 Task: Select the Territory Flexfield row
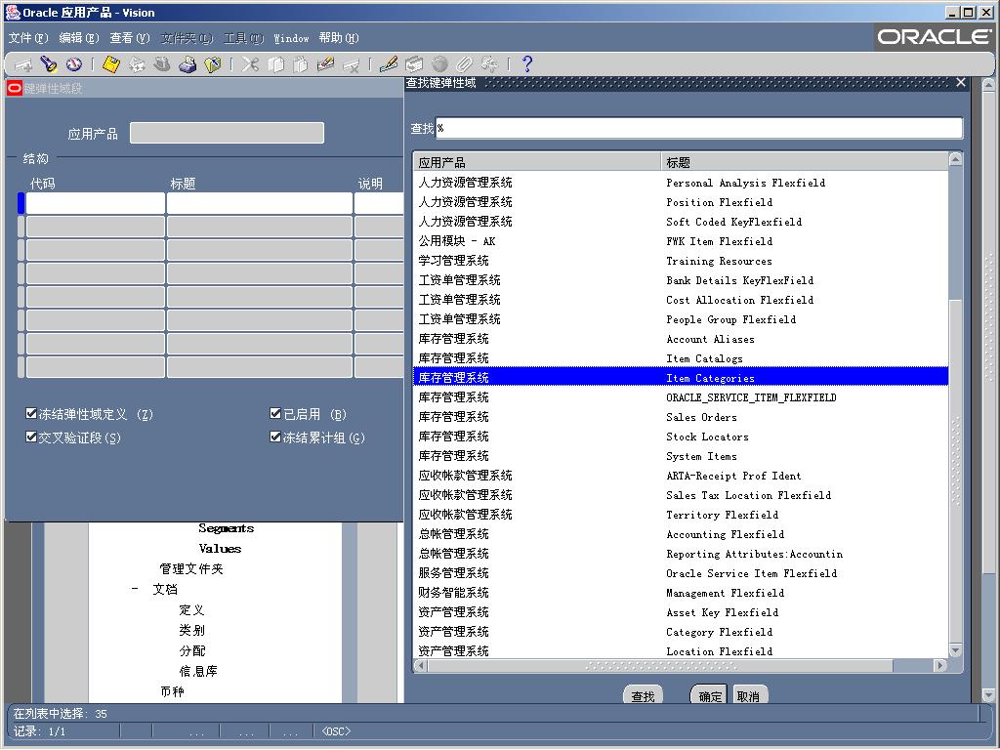pos(681,514)
